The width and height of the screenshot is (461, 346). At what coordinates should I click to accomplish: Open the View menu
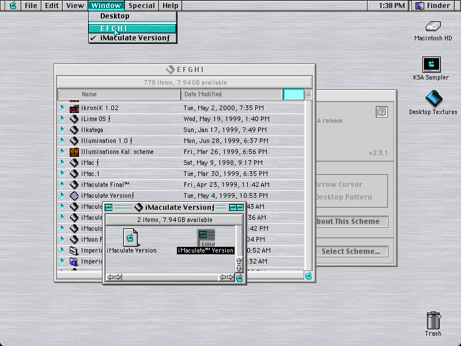coord(75,5)
